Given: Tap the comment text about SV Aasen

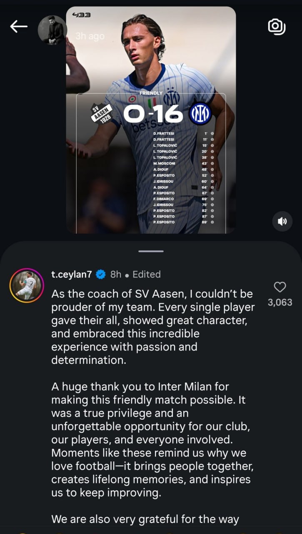Looking at the screenshot, I should [x=153, y=327].
